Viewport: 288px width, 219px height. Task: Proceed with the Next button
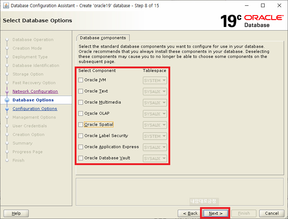tap(215, 213)
